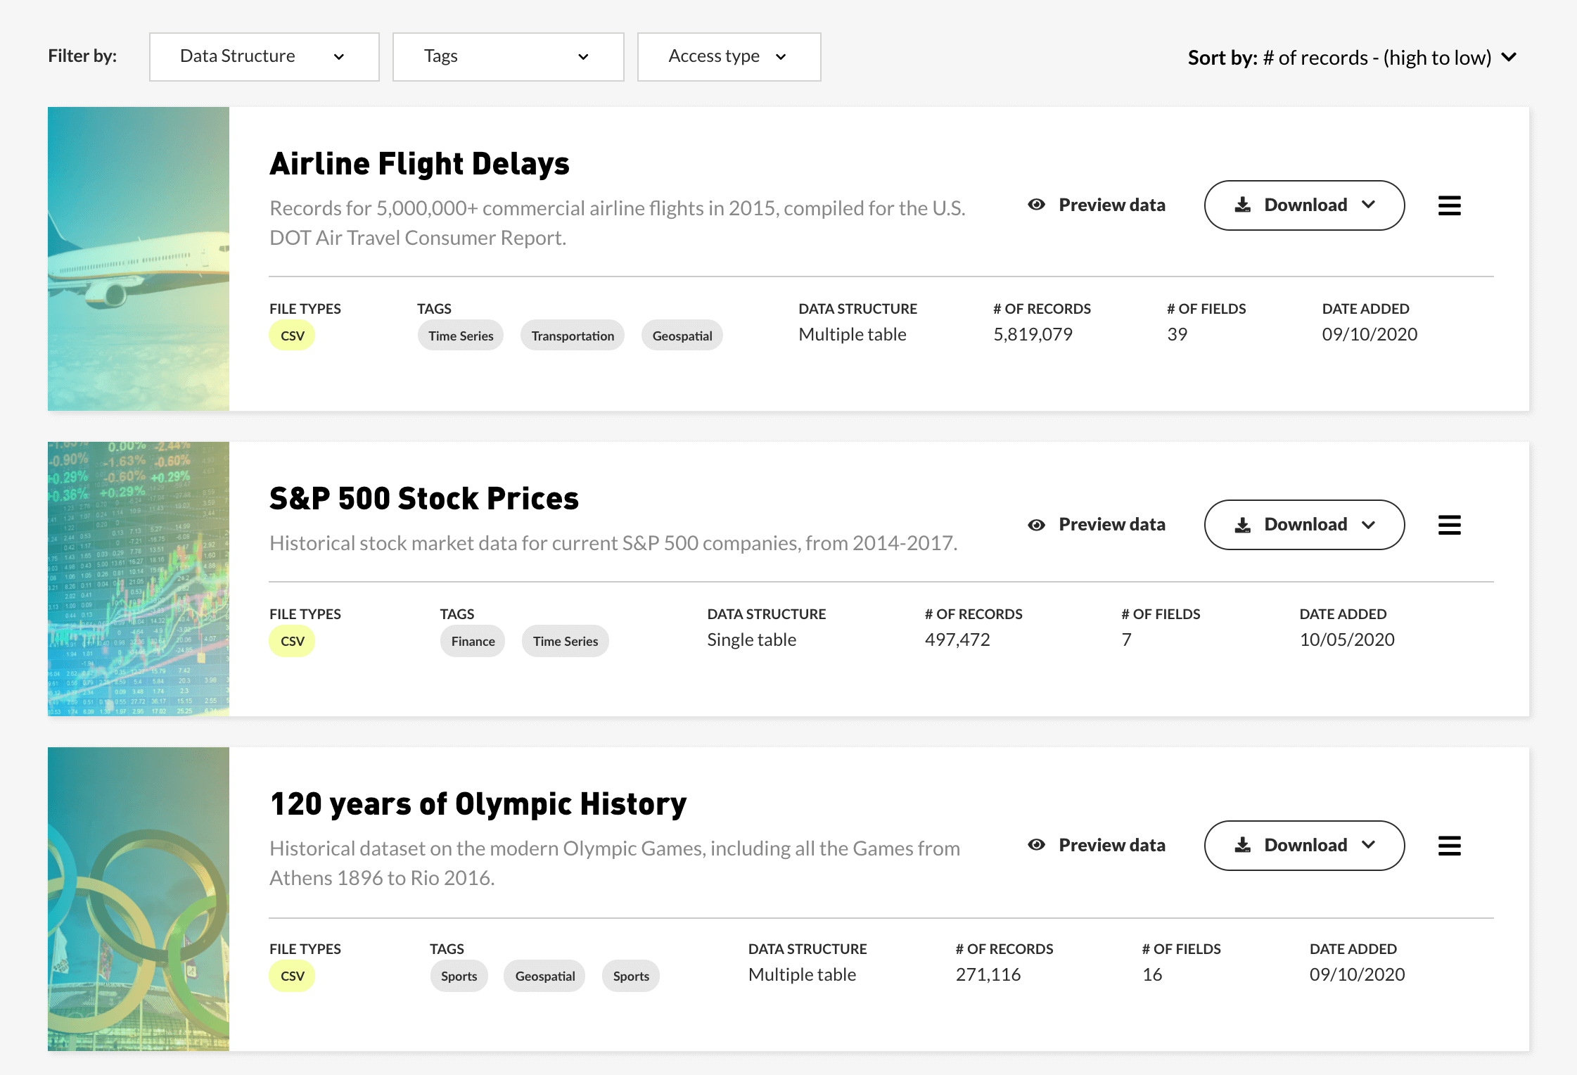Open the Access type filter dropdown
Screen dimensions: 1577x1075
point(729,56)
